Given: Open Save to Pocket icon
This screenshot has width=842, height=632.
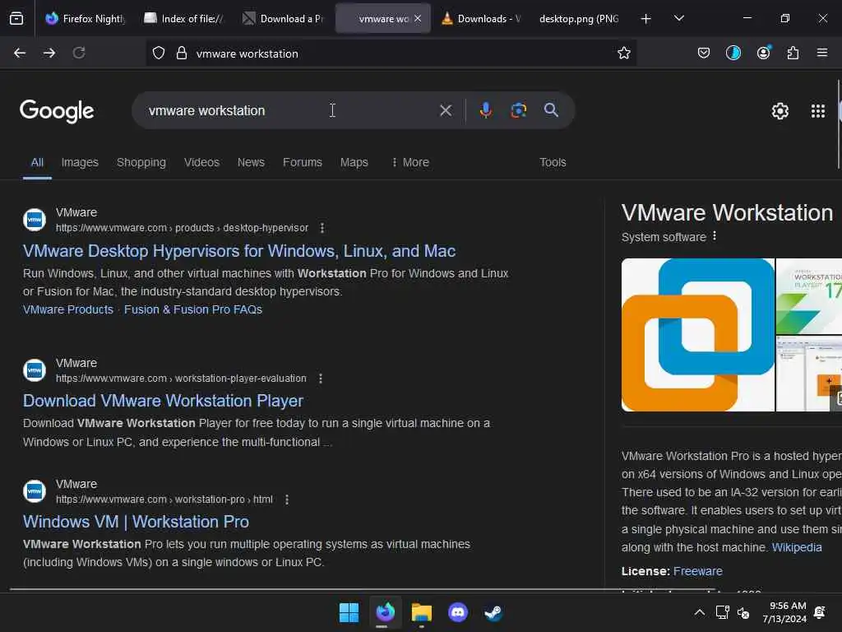Looking at the screenshot, I should coord(704,53).
